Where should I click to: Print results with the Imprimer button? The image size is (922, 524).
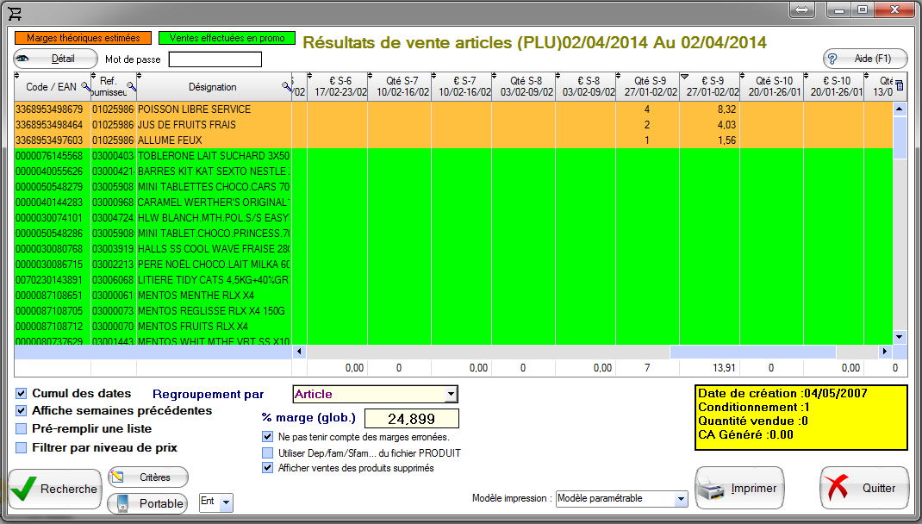click(x=740, y=489)
